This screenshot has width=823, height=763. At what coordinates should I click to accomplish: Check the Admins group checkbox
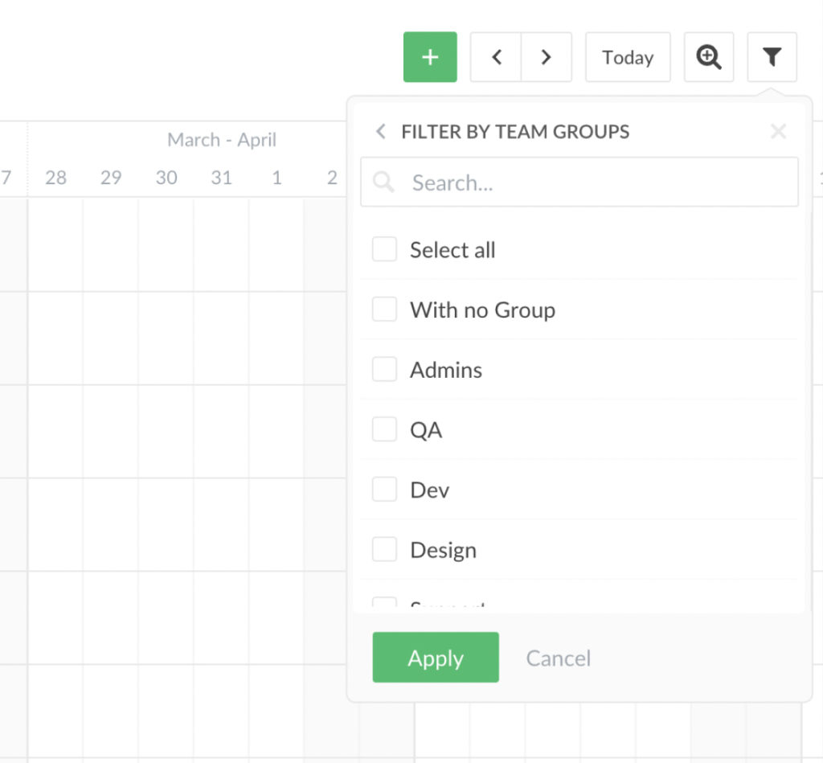coord(384,369)
